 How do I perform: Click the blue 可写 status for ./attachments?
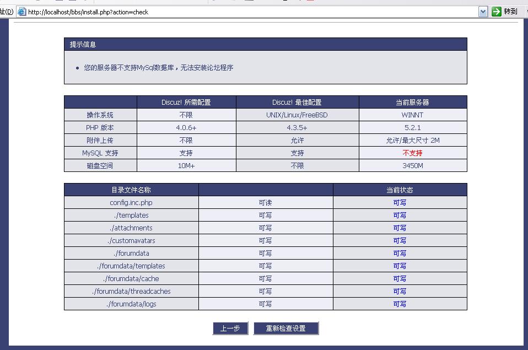[x=400, y=228]
